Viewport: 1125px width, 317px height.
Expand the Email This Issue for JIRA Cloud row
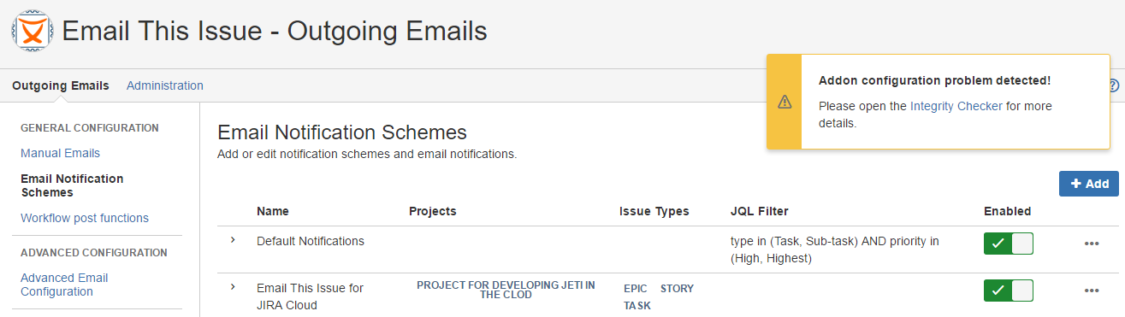(x=233, y=287)
